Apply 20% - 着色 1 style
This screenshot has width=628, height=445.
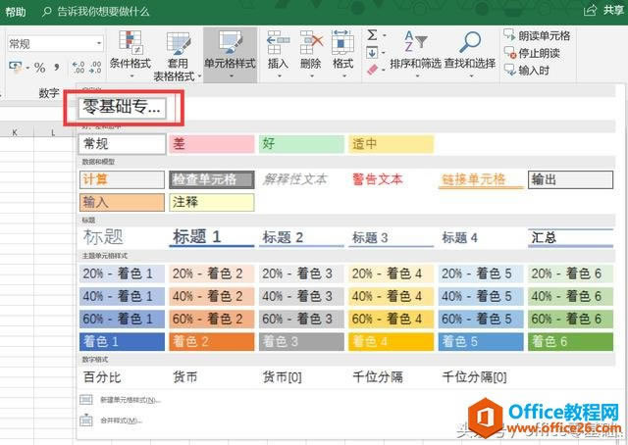point(122,273)
